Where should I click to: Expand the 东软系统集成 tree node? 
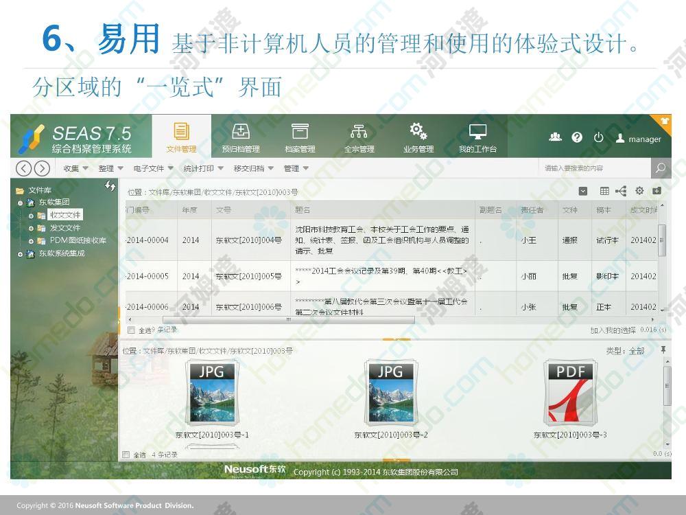tap(20, 255)
